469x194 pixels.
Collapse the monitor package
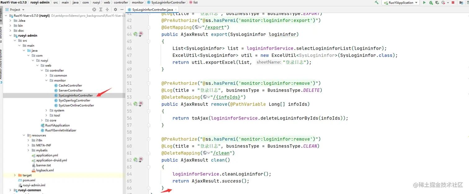[47, 80]
